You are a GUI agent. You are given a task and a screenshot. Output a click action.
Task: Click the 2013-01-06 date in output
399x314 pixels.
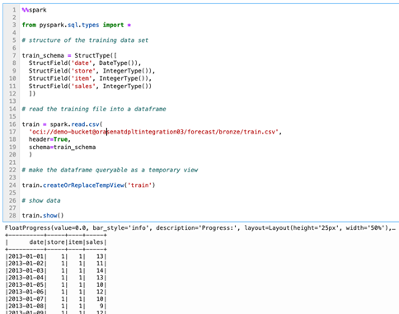click(x=26, y=292)
